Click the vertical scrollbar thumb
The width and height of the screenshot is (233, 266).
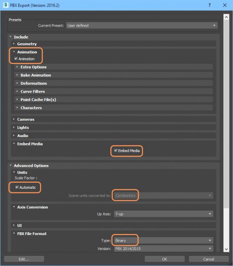click(226, 114)
